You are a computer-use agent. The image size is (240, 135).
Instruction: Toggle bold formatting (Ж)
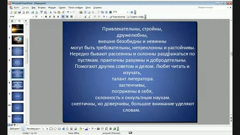click(x=46, y=16)
